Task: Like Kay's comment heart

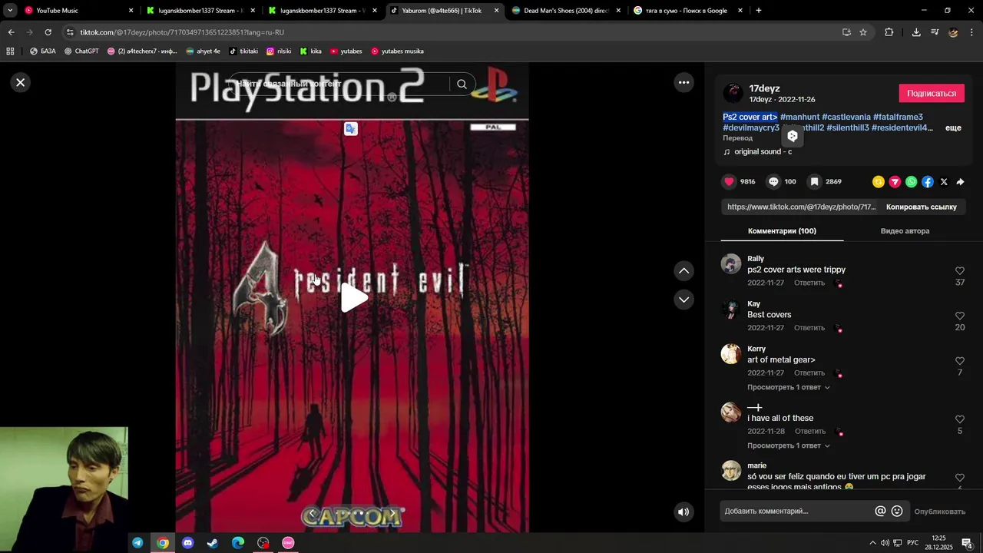Action: point(960,316)
